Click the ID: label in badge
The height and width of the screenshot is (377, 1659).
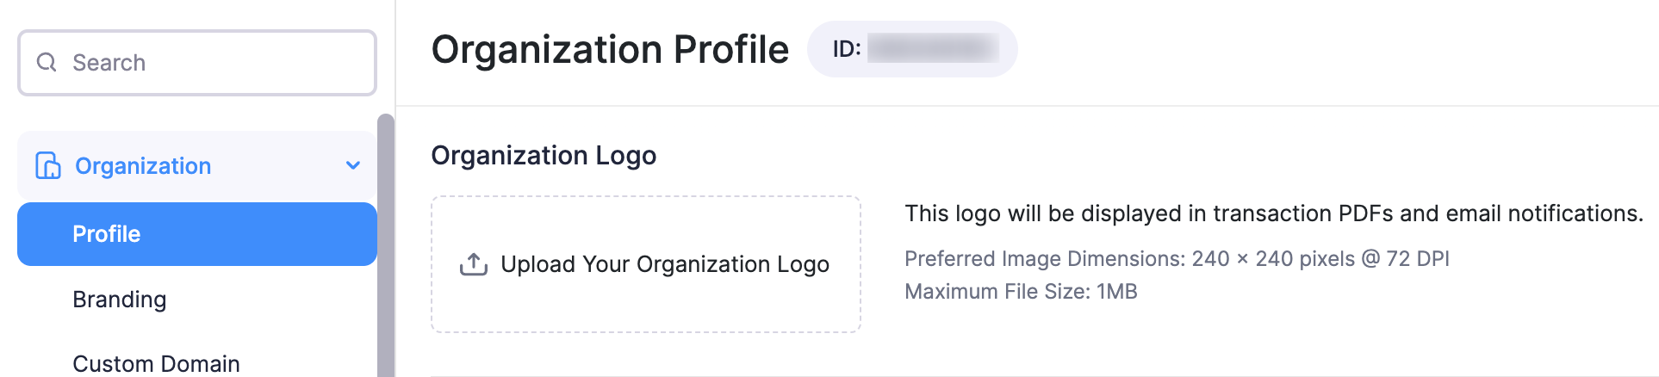[847, 49]
